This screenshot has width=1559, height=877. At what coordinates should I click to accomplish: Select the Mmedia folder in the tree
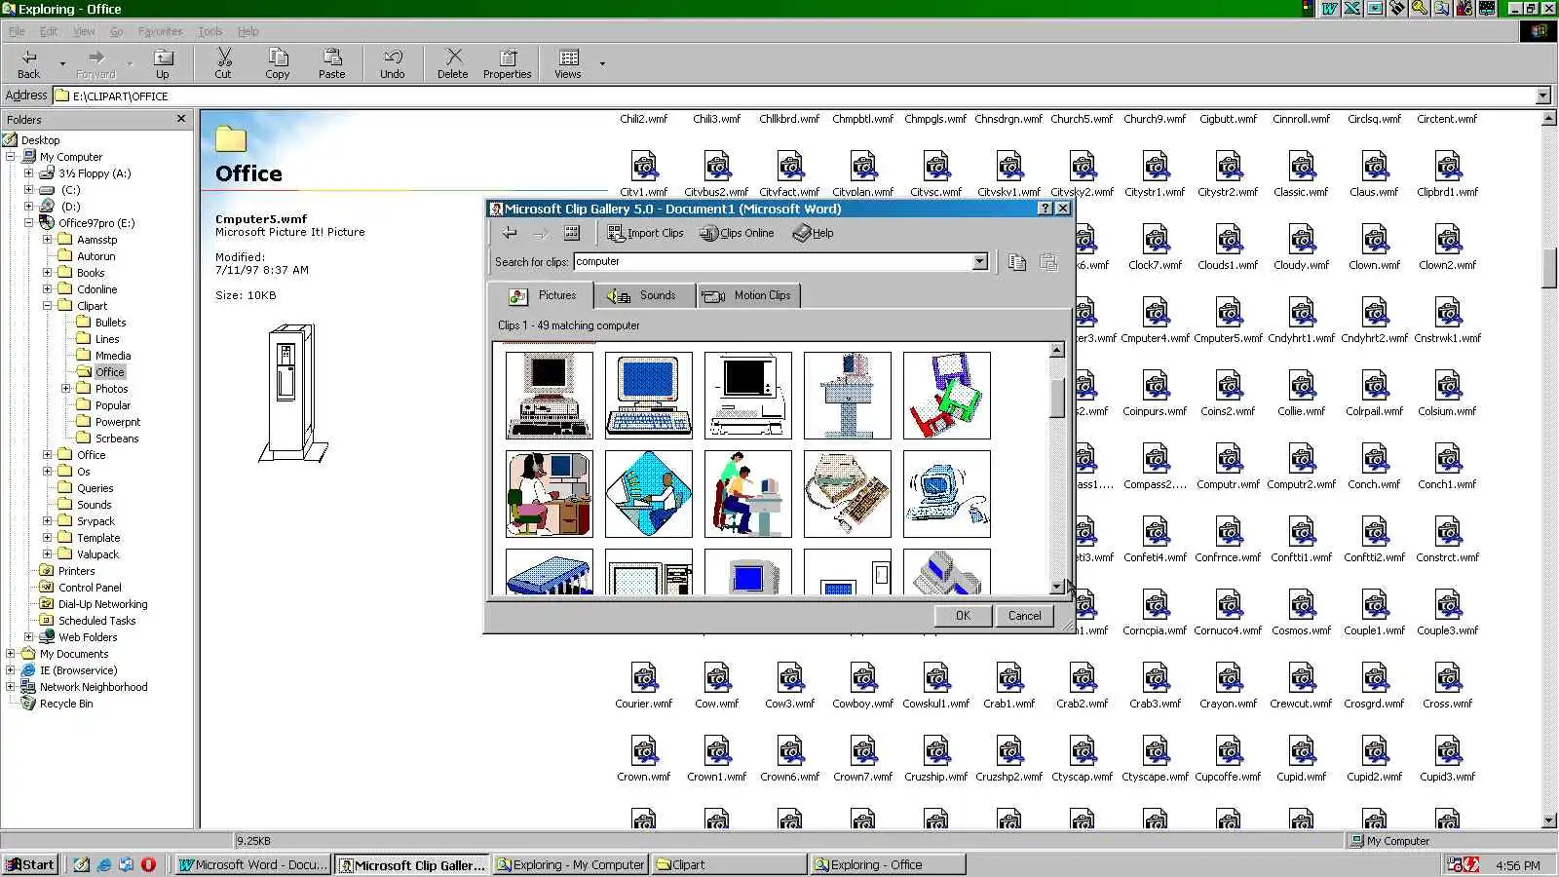[112, 356]
